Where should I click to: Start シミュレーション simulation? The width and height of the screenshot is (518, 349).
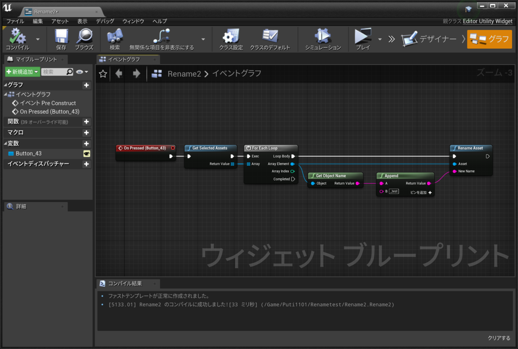pos(323,39)
